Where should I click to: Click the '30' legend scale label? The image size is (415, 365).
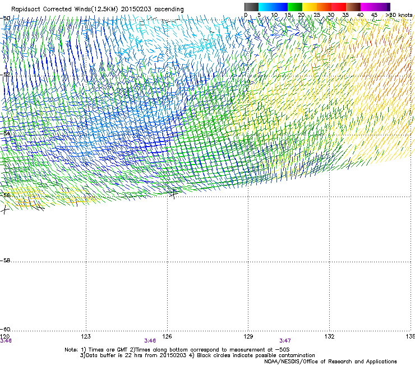click(331, 15)
